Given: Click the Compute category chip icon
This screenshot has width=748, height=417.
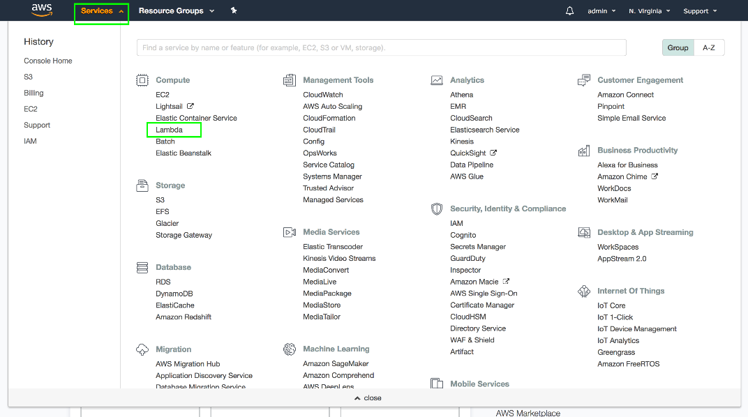Looking at the screenshot, I should 142,80.
